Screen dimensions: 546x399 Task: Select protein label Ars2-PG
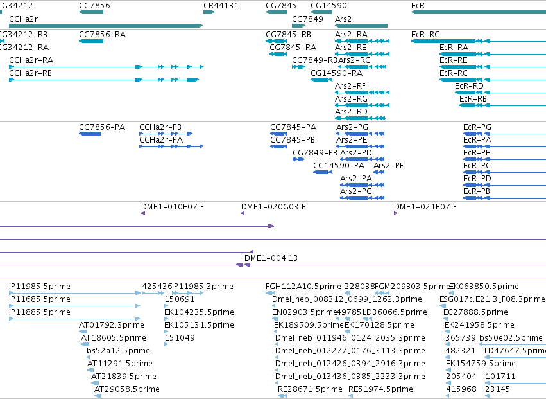coord(352,127)
